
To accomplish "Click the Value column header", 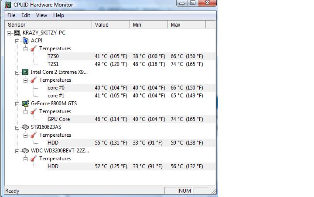I will point(111,24).
